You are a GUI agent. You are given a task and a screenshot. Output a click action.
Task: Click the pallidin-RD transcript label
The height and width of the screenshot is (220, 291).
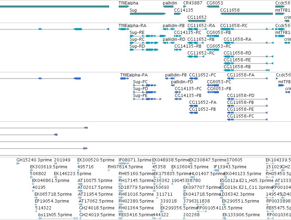[174, 39]
